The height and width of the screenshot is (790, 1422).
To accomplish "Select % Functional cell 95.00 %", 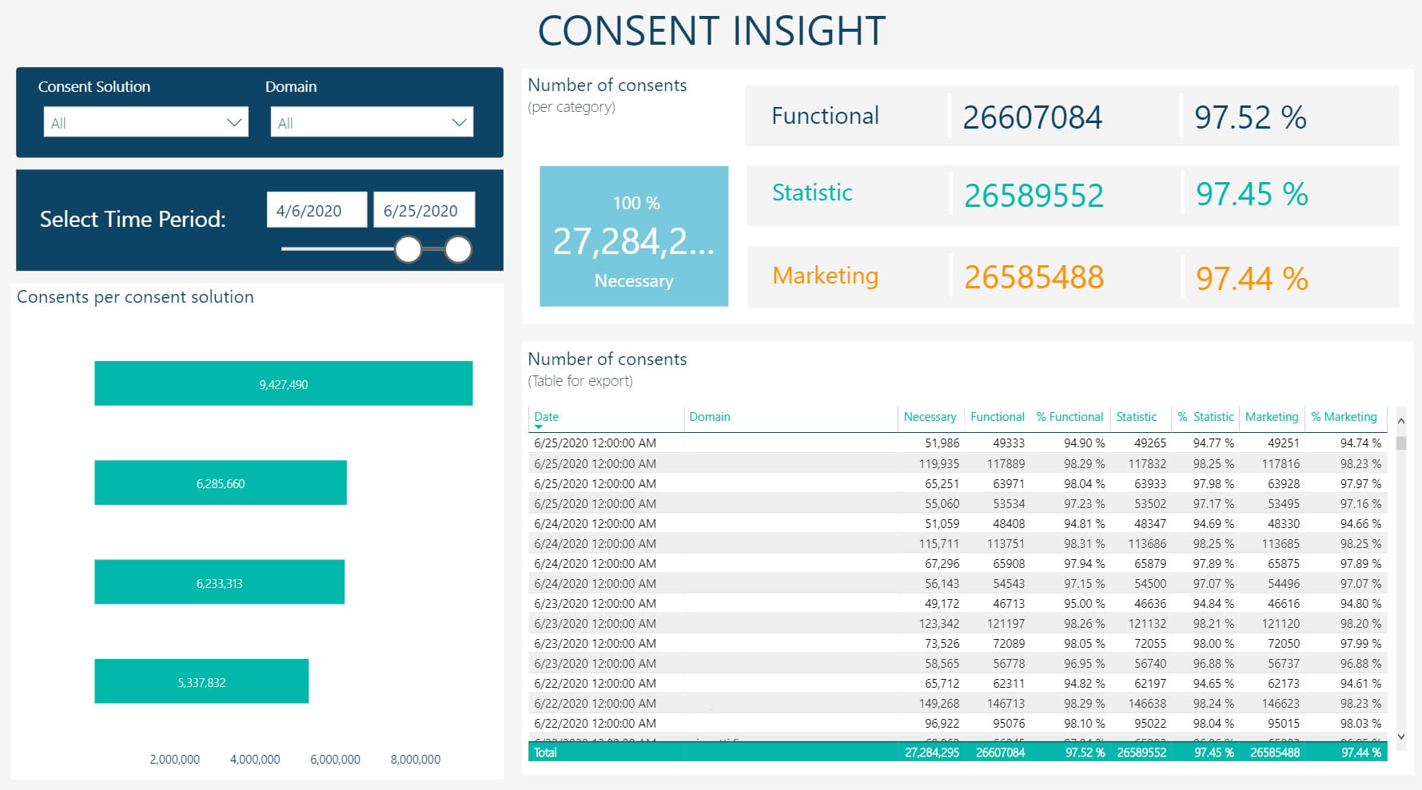I will coord(1085,603).
